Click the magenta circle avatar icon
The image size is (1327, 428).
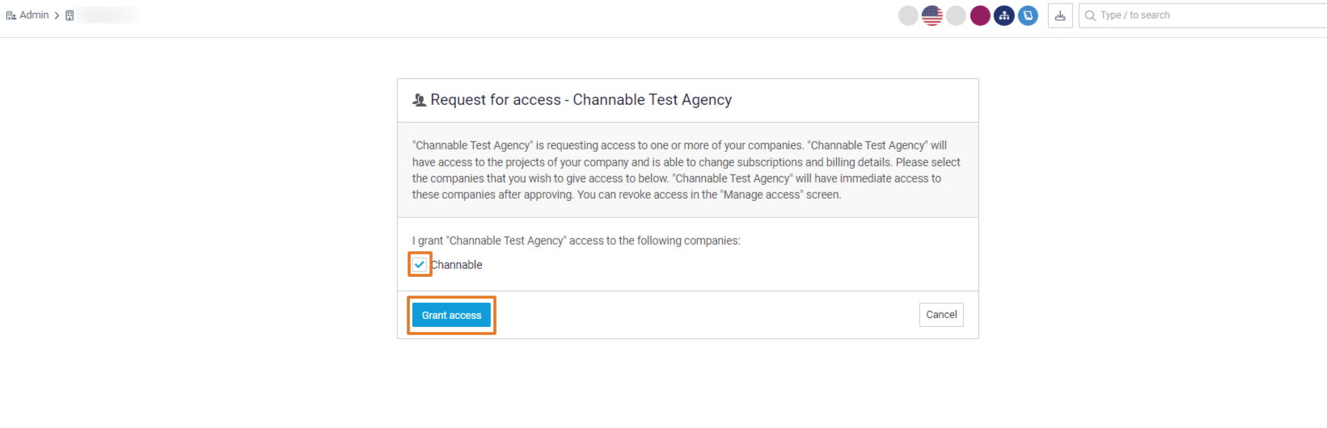pos(980,15)
